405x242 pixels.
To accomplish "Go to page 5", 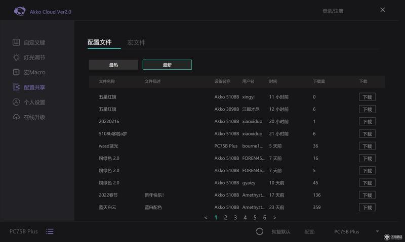I will (255, 218).
